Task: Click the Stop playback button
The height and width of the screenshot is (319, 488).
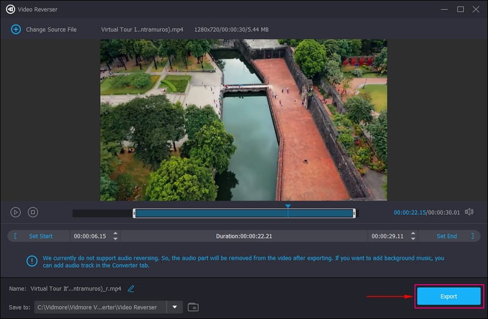Action: click(x=33, y=212)
